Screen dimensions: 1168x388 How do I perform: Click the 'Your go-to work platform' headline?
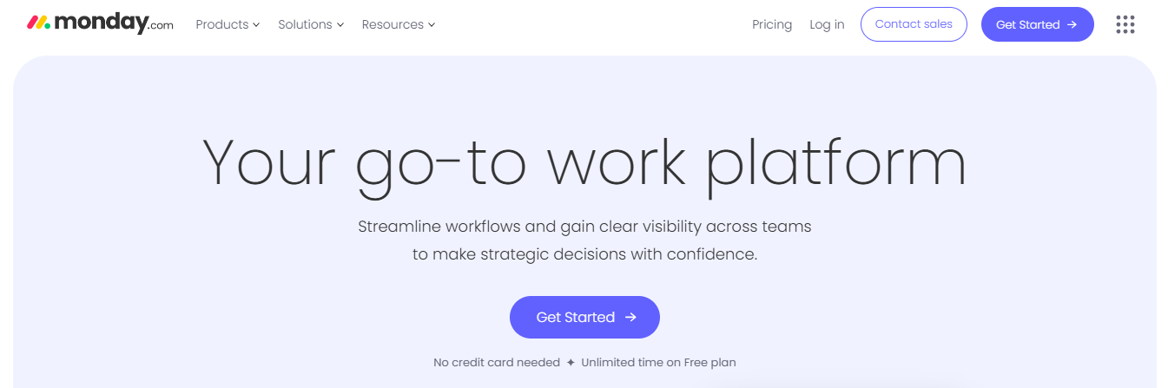pos(584,163)
